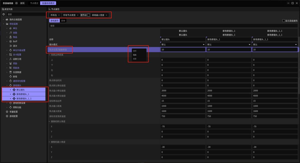Select the 焦点位置Z轴偏移值 property row label
Screen dimensions: 300x163
tap(58, 50)
